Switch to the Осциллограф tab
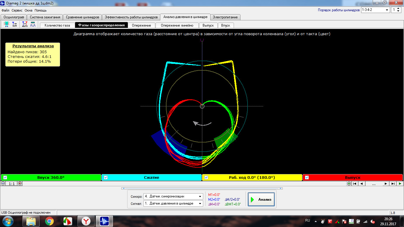The height and width of the screenshot is (227, 404). click(14, 17)
